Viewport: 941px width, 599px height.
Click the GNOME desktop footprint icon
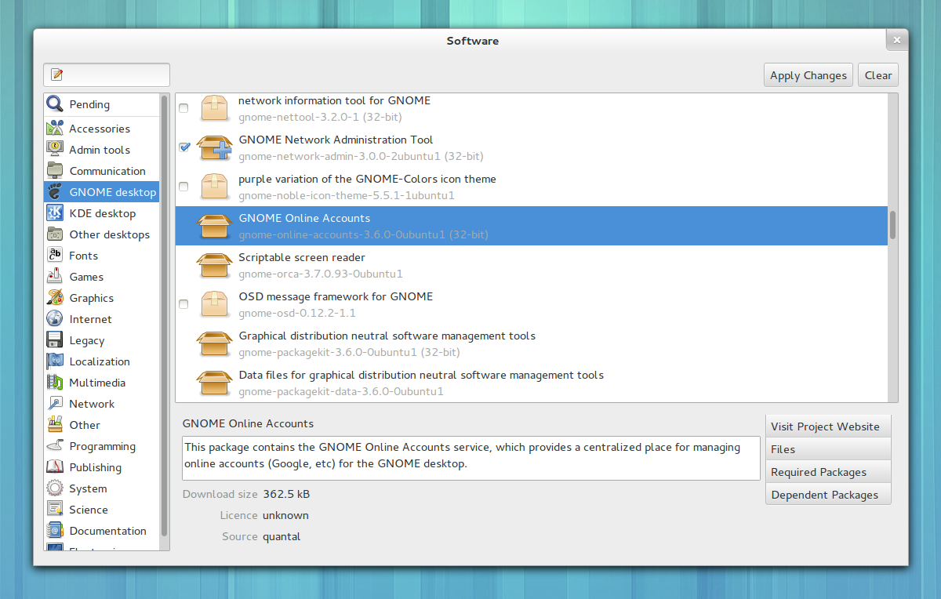[x=55, y=191]
